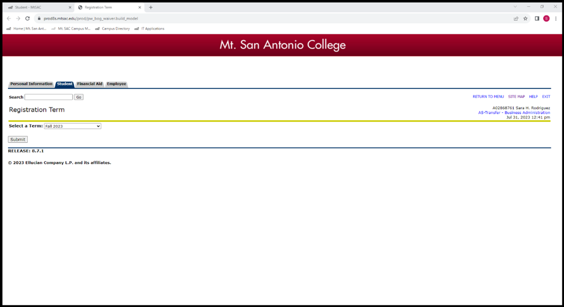
Task: Minimize the browser window
Action: pos(529,6)
